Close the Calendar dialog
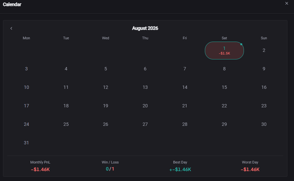 coord(287,3)
